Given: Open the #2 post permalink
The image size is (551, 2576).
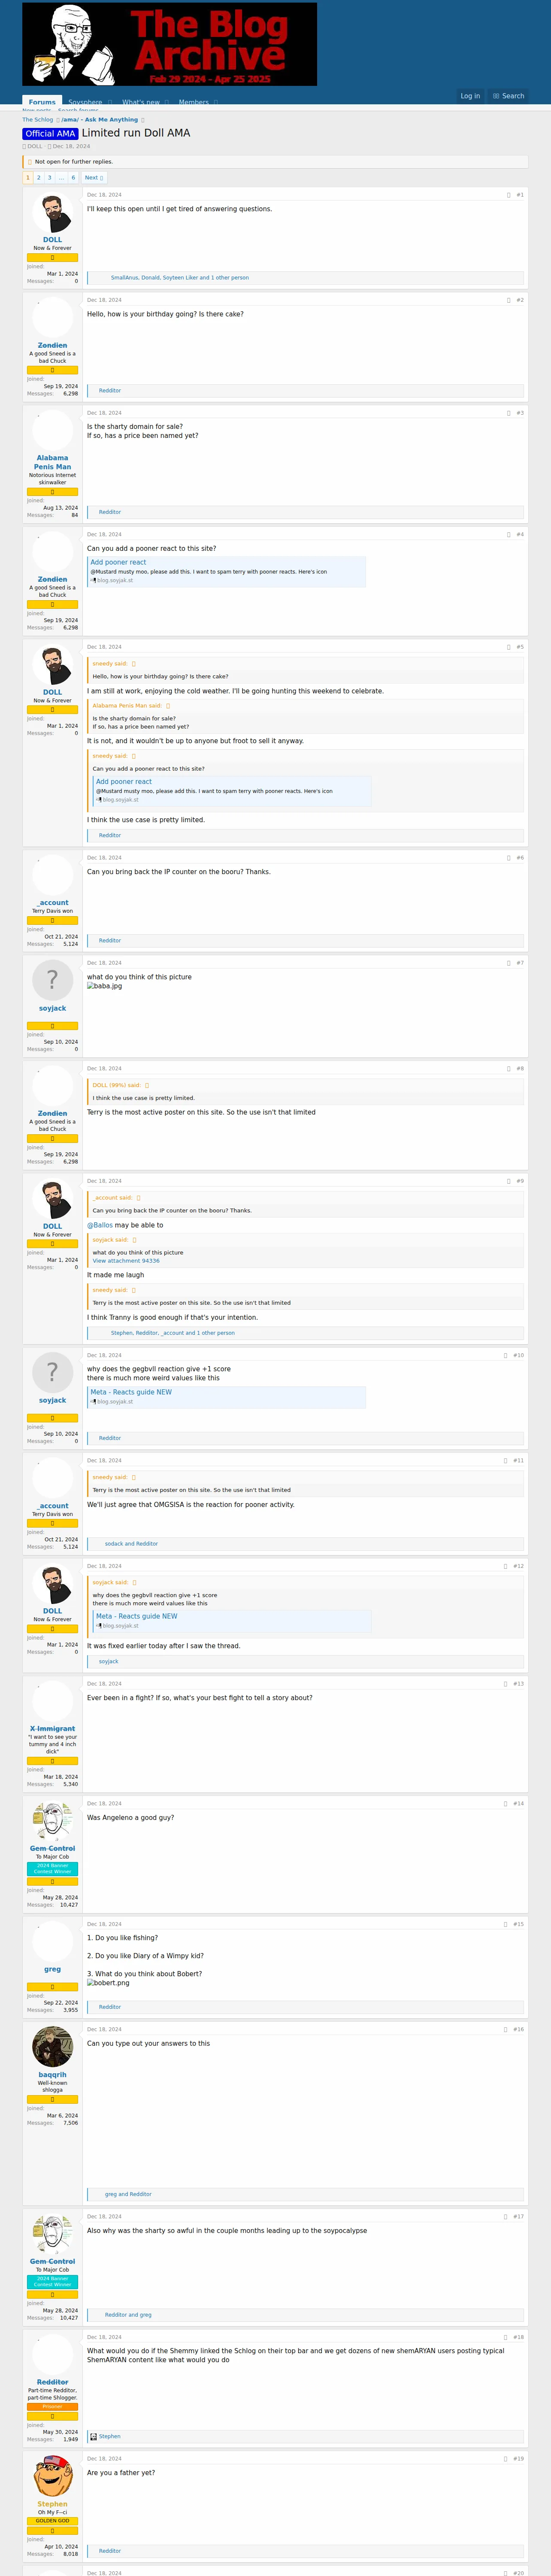Looking at the screenshot, I should point(520,300).
